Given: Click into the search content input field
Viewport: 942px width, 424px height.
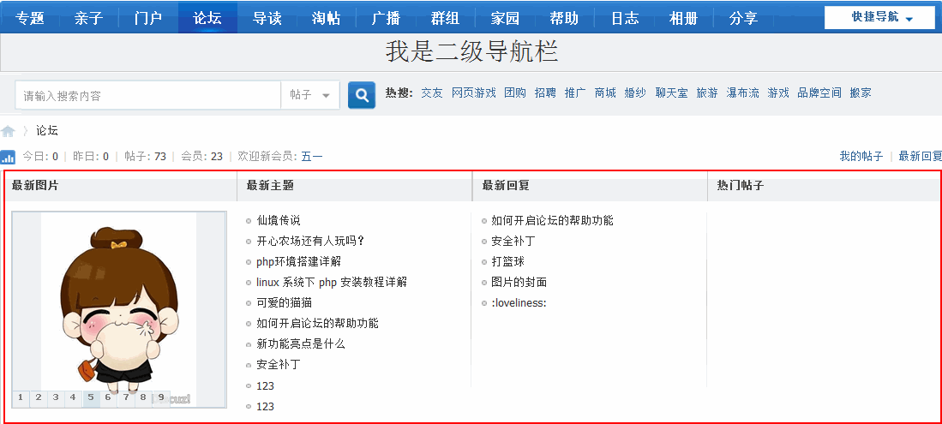Looking at the screenshot, I should point(147,95).
